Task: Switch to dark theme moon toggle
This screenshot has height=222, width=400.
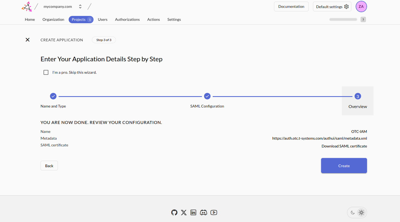Action: point(353,213)
